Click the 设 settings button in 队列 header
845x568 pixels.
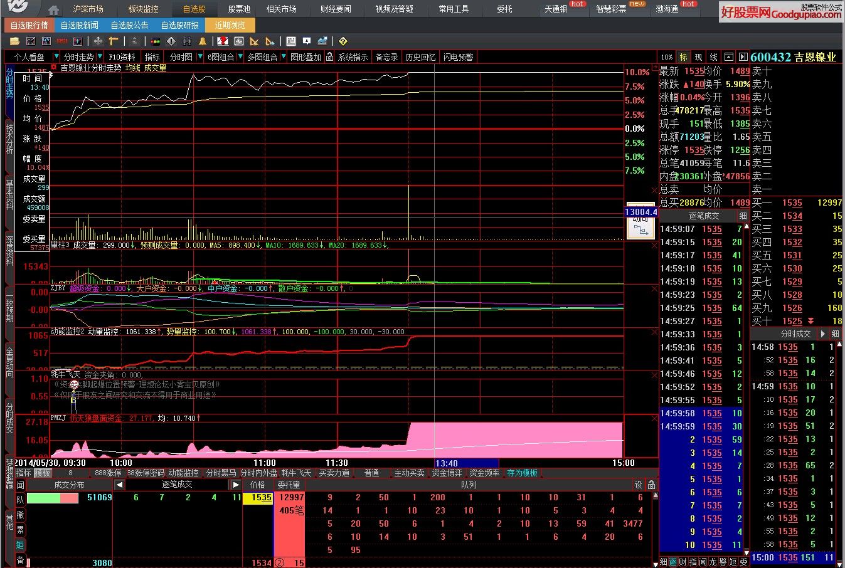[x=639, y=485]
